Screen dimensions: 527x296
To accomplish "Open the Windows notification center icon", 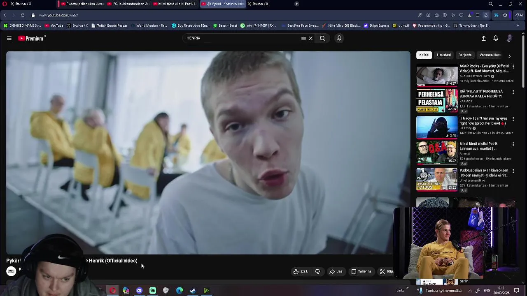I will tap(517, 291).
